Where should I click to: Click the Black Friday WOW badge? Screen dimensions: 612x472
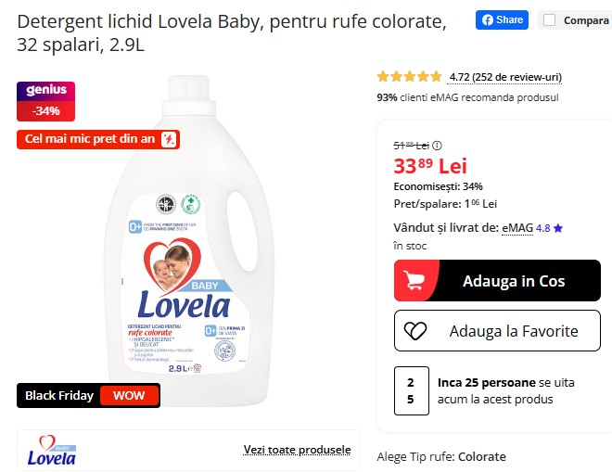click(88, 395)
